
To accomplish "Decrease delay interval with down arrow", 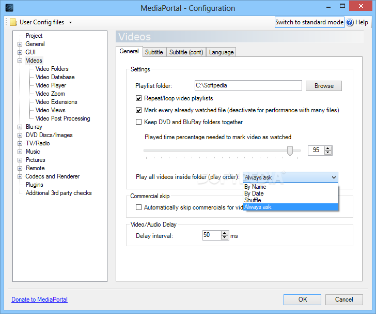I will point(225,237).
